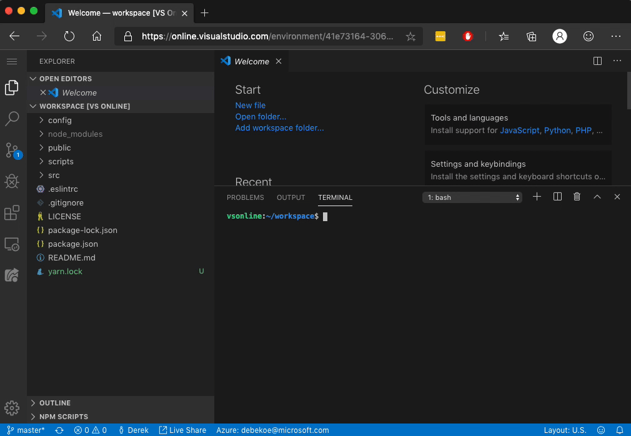Open browser favorites list icon

tap(504, 37)
